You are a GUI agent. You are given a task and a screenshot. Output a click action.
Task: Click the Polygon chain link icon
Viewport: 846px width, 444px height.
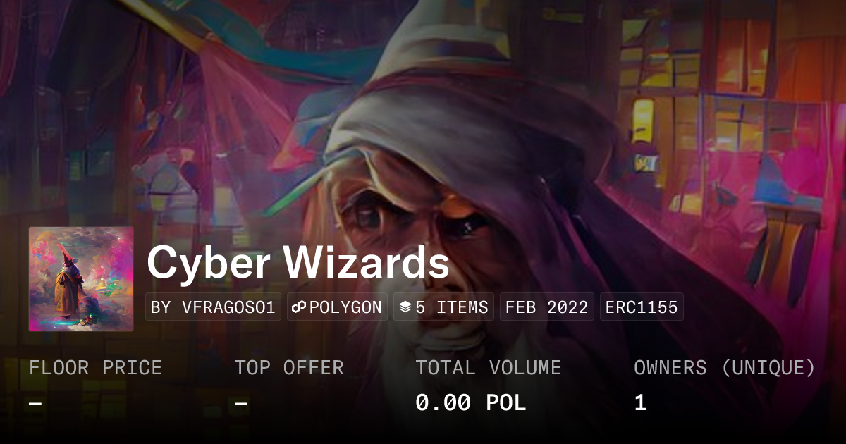pyautogui.click(x=298, y=307)
